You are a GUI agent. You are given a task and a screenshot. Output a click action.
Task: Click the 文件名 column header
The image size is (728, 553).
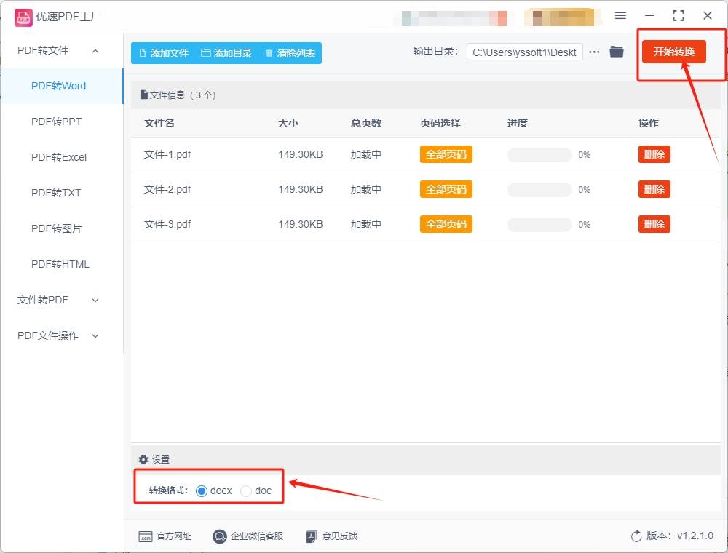tap(159, 123)
